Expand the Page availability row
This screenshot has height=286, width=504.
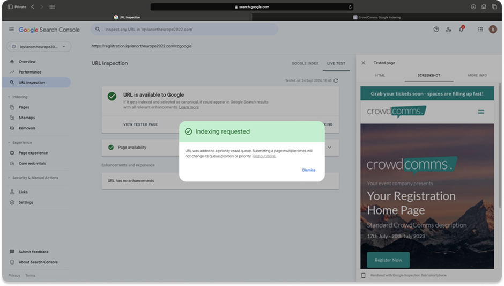(329, 147)
